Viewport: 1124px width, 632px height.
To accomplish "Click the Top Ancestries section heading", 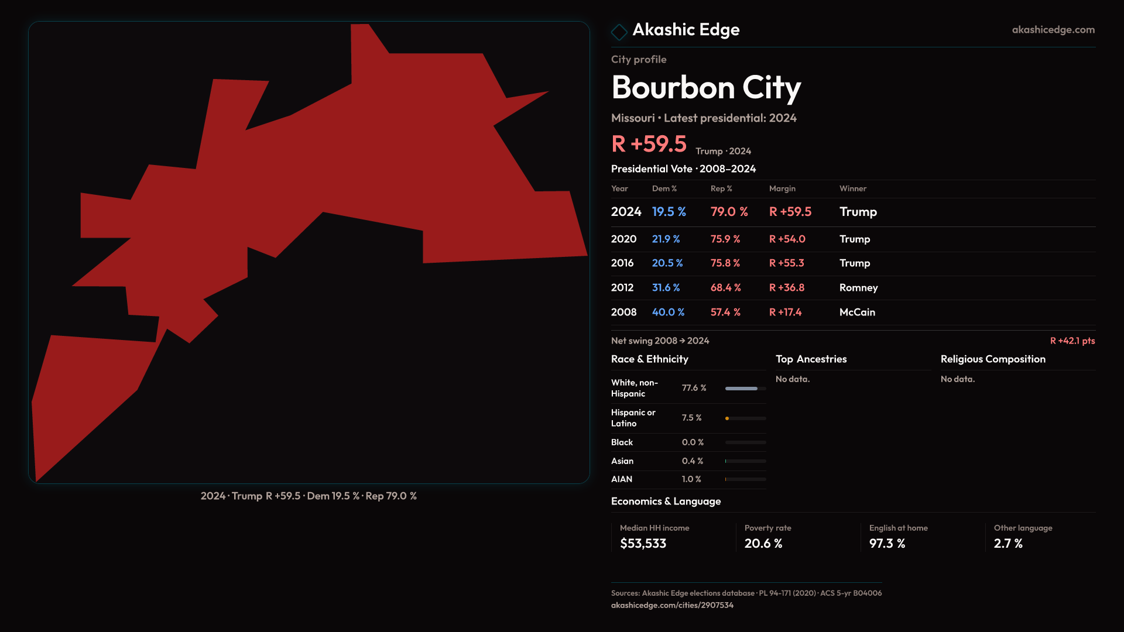I will pos(811,359).
